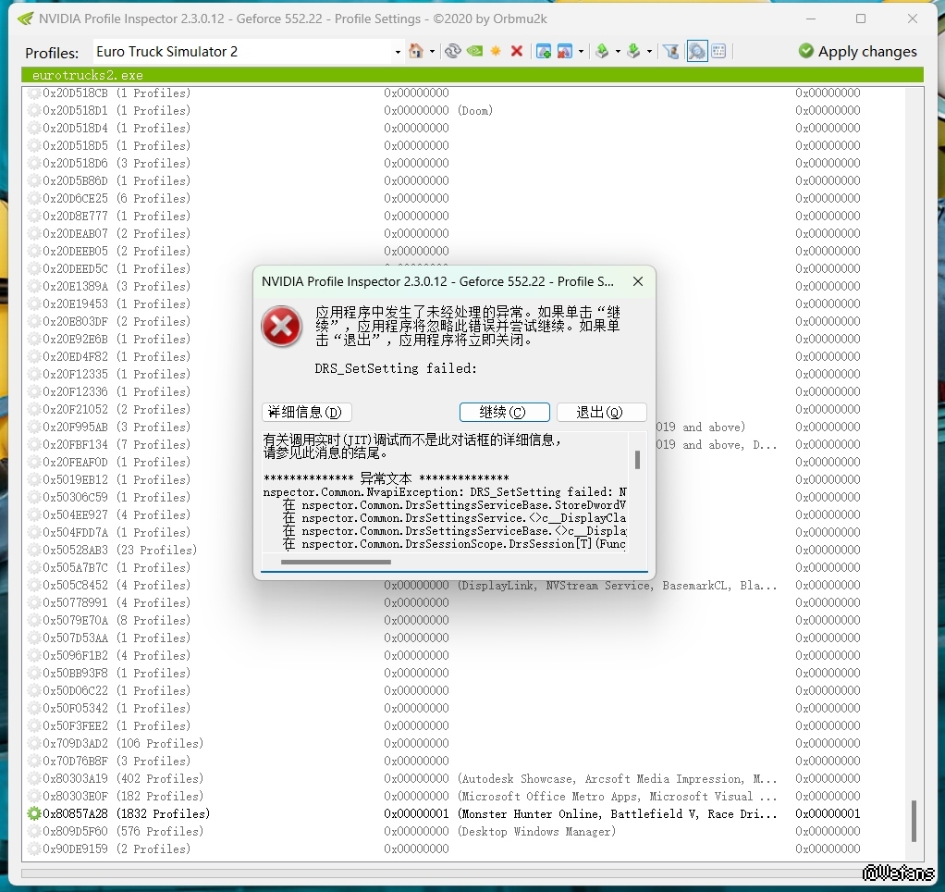
Task: Select setting 0x80857A28 (1832 Profiles)
Action: 126,813
